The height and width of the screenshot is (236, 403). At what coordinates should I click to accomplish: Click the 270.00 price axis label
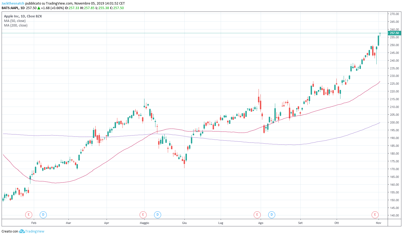click(x=394, y=14)
